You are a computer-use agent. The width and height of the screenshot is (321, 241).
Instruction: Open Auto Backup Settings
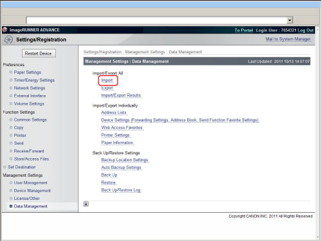tap(121, 167)
